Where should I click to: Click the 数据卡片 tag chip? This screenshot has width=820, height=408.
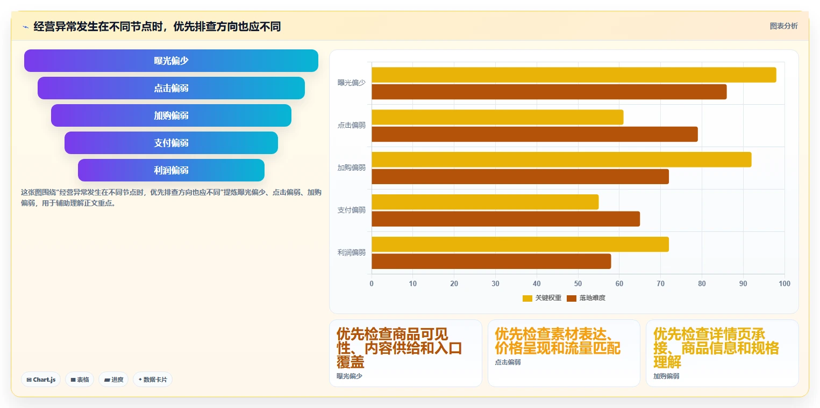pos(153,380)
